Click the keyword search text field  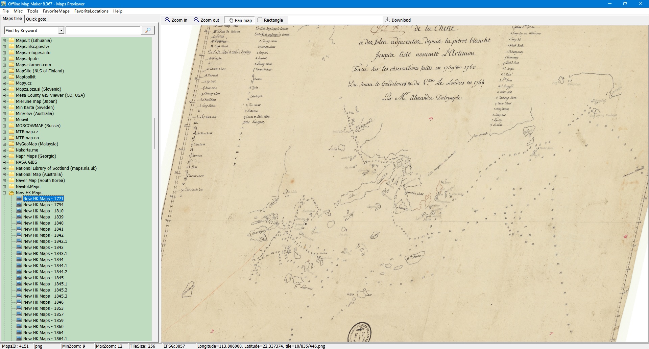pos(103,30)
